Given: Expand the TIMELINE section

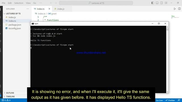Looking at the screenshot, I should click(10, 96).
